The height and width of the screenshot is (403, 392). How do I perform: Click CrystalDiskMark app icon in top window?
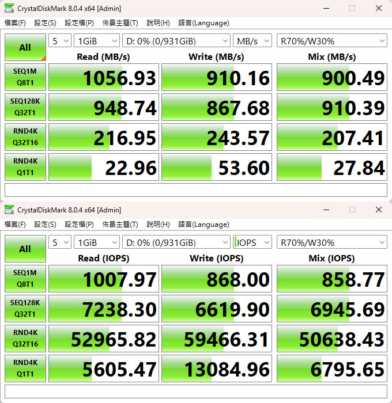9,8
